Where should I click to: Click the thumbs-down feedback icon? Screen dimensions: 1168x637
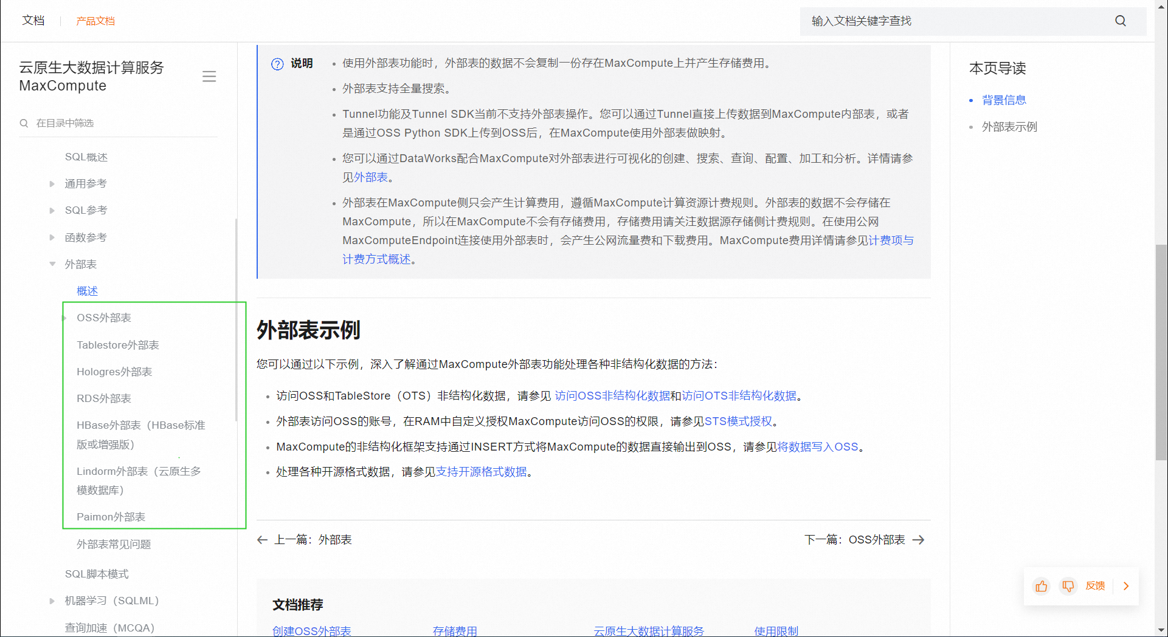tap(1068, 586)
